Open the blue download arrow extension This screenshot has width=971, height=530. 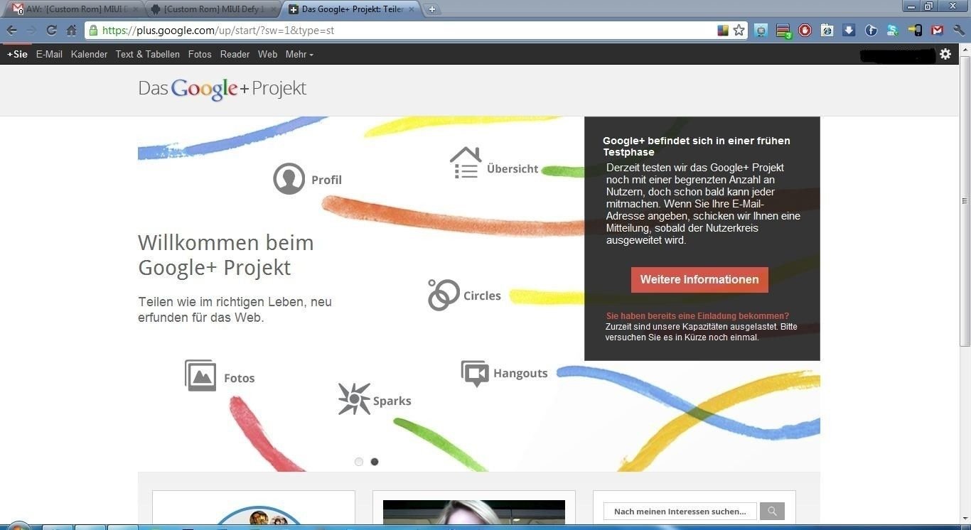[849, 31]
